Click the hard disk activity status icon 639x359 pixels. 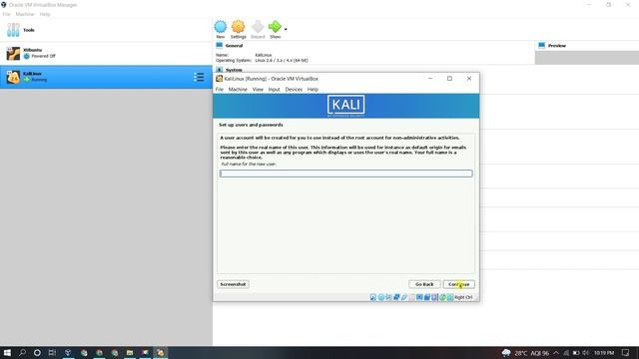click(x=373, y=297)
